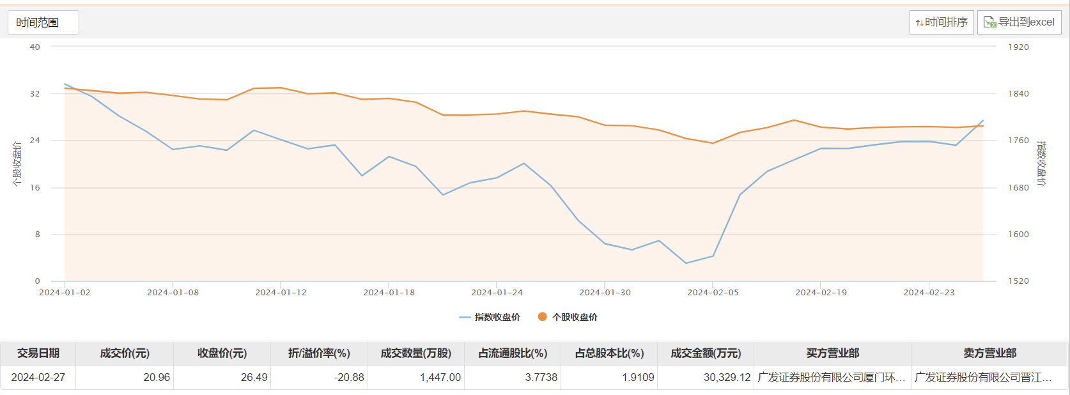
Task: Click seller cell 广发证券股份有限公司晋江…
Action: coord(989,377)
